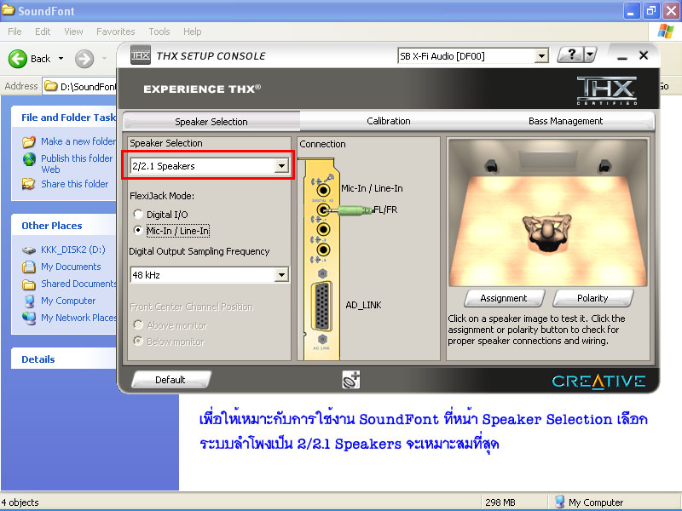Click the Forward arrow in Explorer toolbar
682x511 pixels.
tap(84, 59)
